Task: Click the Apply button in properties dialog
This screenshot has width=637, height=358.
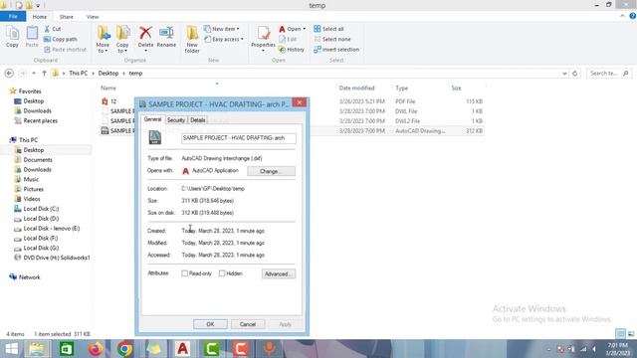Action: click(285, 324)
